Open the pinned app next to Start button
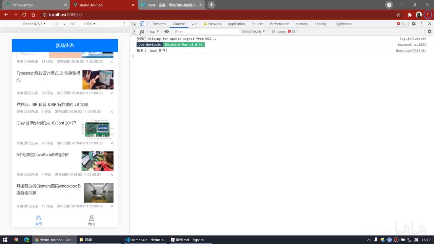 pos(16,240)
